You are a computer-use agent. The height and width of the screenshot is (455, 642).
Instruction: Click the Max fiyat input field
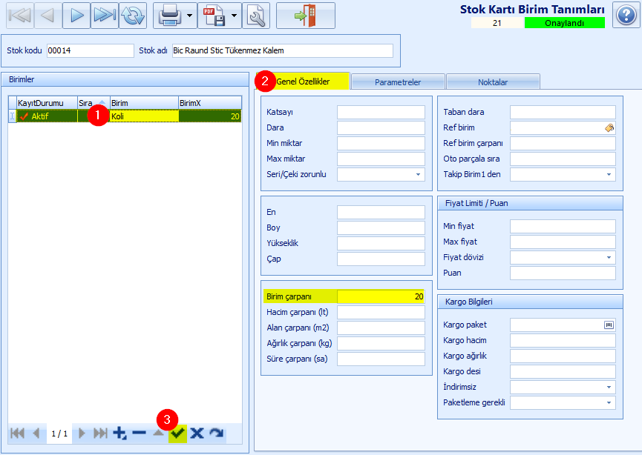[563, 242]
